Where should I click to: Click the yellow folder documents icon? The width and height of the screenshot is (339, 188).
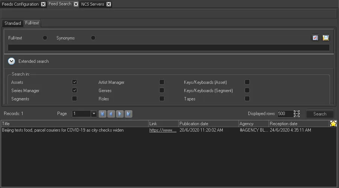point(325,38)
